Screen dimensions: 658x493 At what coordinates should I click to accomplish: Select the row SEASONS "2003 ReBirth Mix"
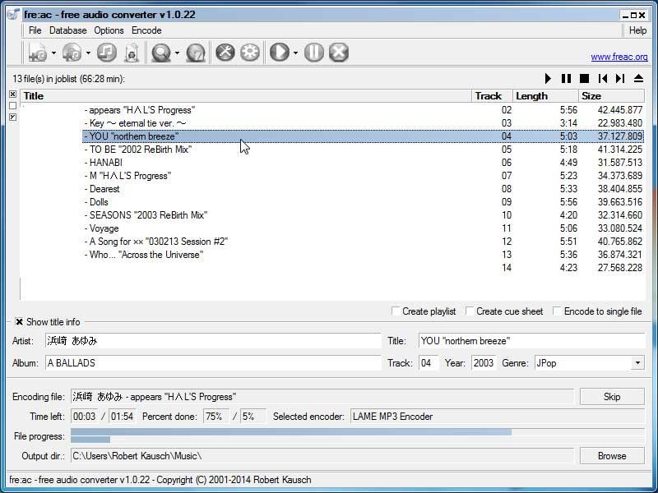[x=363, y=215]
